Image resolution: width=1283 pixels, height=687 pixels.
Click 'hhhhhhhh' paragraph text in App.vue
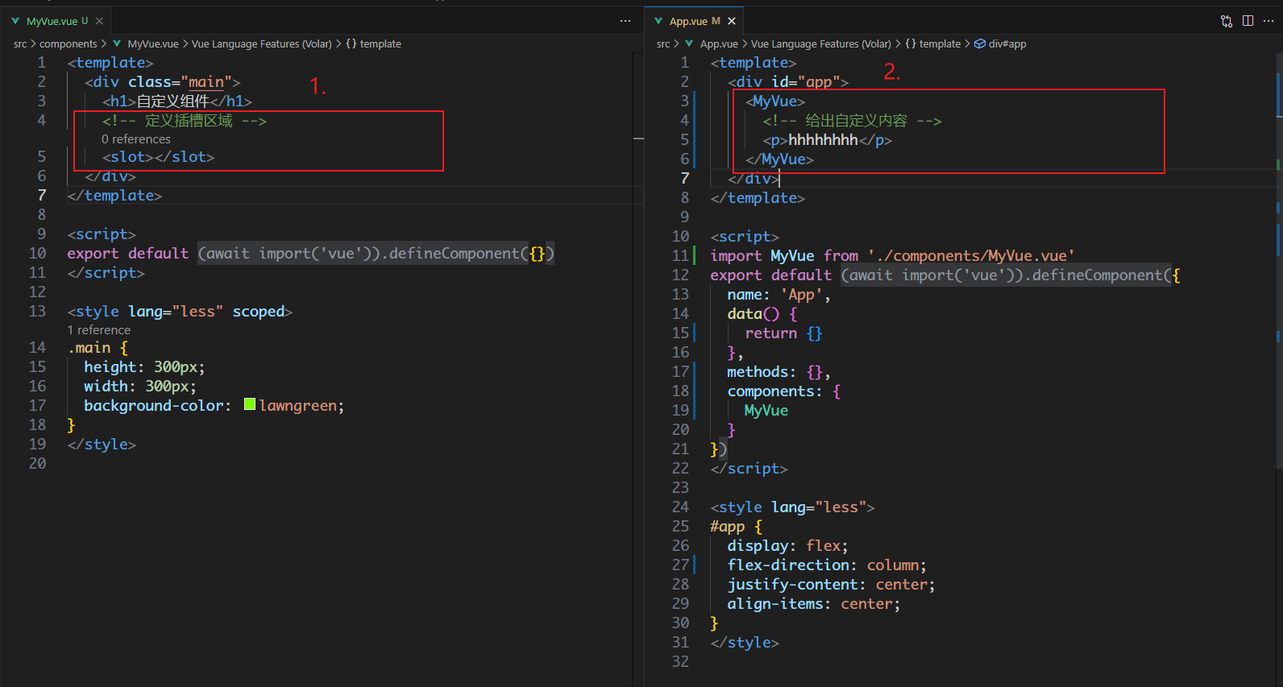[823, 140]
